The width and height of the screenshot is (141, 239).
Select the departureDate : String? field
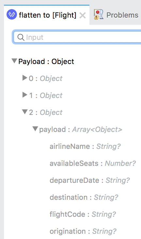(x=90, y=181)
